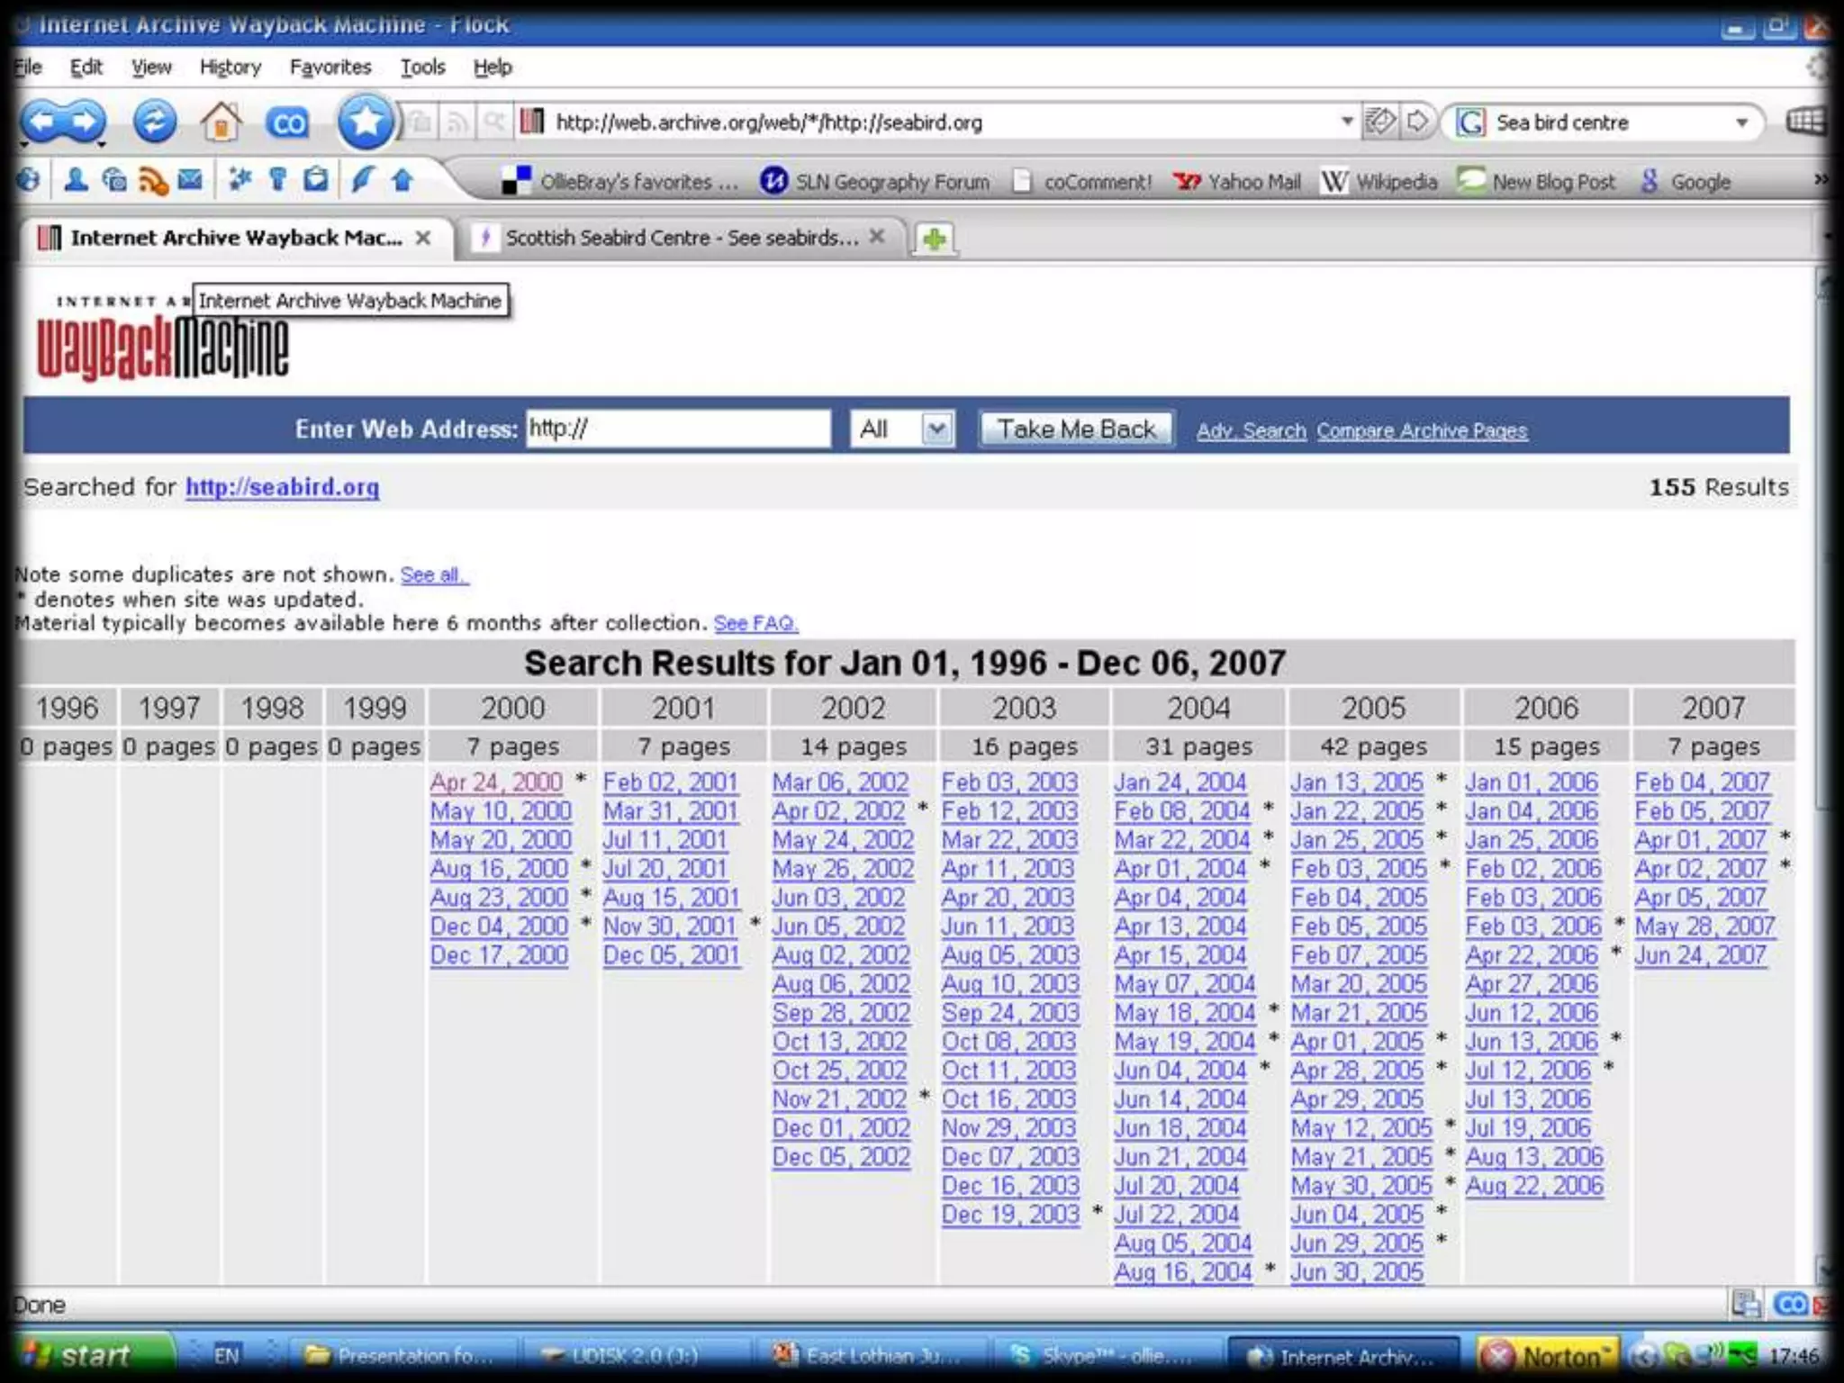The width and height of the screenshot is (1844, 1383).
Task: Click the blue star favorites icon
Action: [365, 122]
